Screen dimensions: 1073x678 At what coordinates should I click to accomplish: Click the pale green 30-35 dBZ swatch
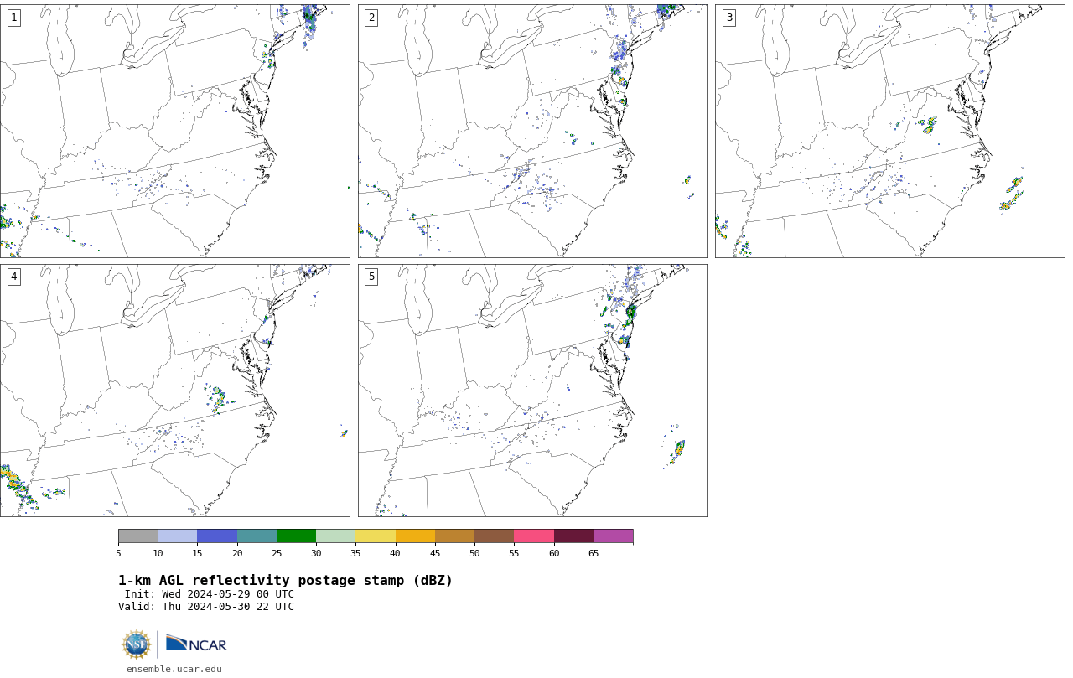(336, 536)
